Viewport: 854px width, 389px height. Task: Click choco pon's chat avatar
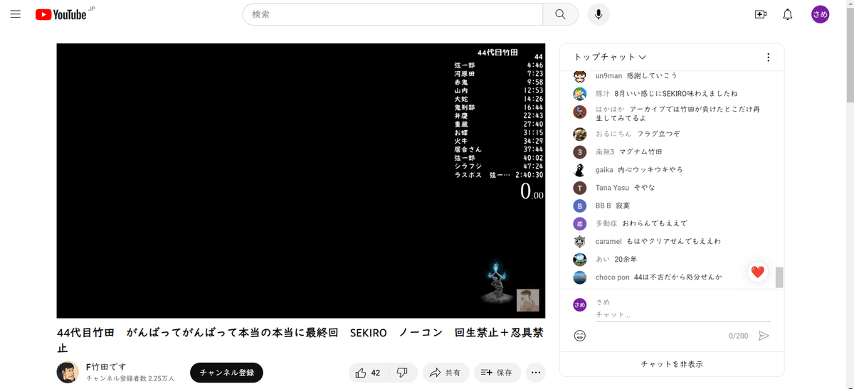click(580, 277)
